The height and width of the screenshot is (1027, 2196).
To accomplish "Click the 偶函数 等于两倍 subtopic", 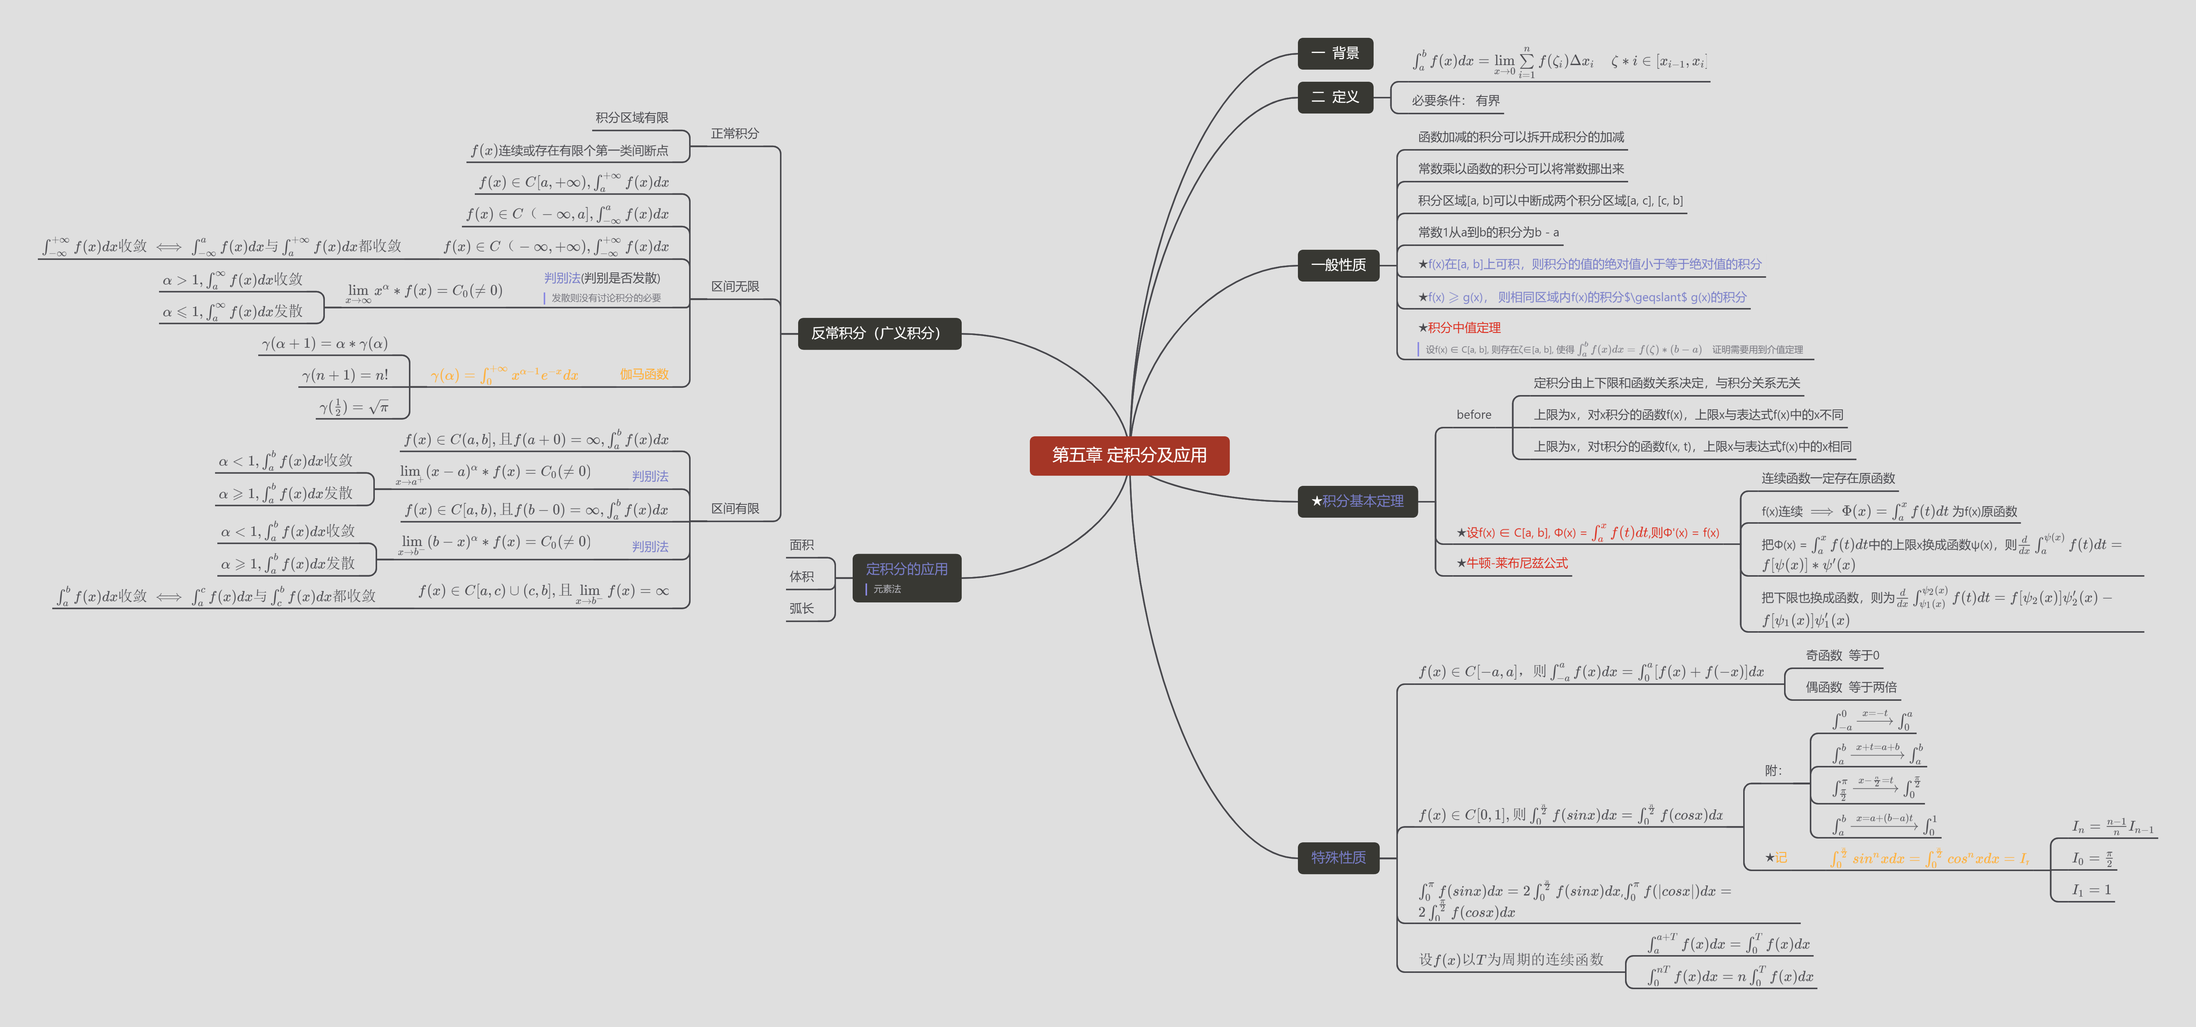I will 1851,687.
